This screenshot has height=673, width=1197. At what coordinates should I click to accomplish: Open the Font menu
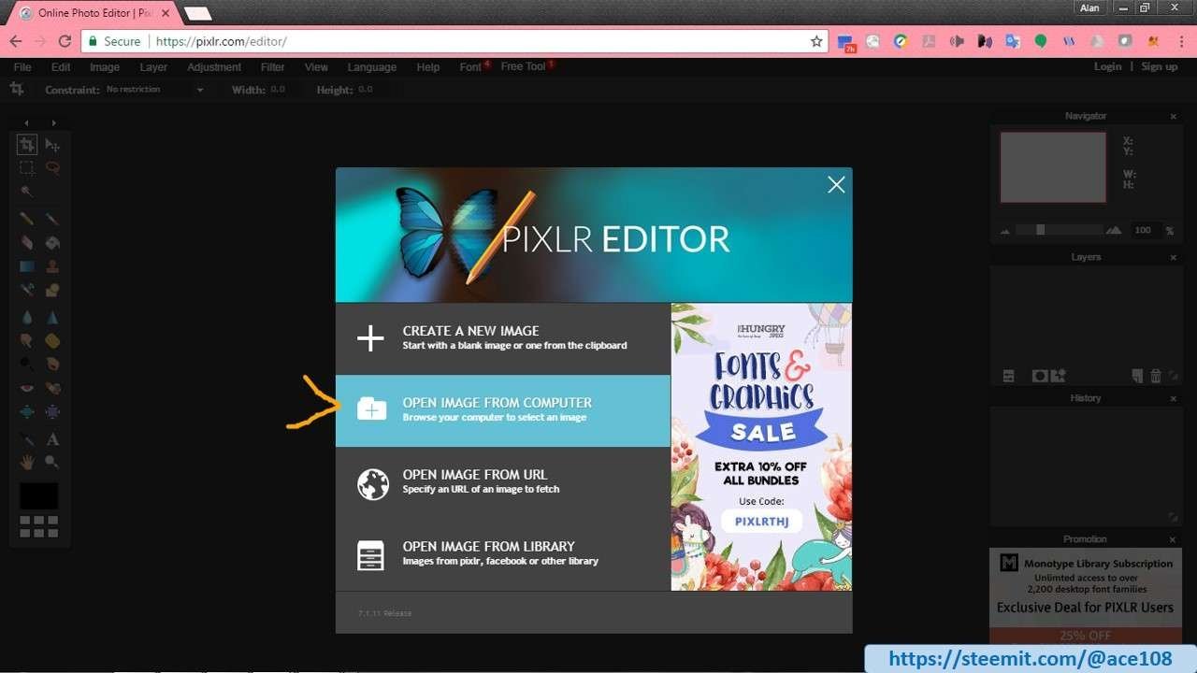470,67
